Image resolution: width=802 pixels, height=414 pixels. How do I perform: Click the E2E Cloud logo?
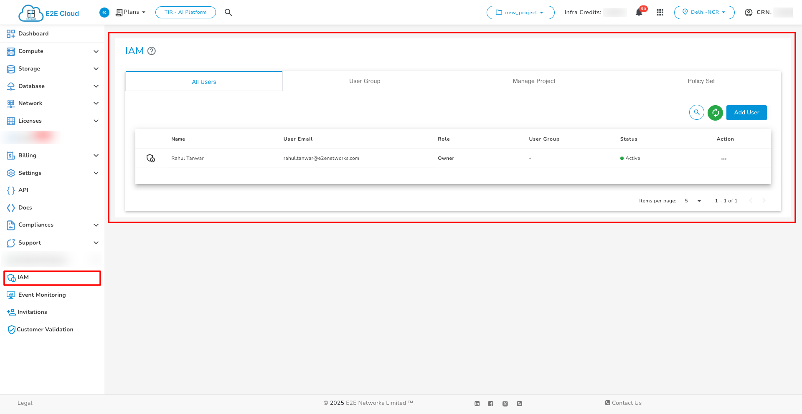49,13
